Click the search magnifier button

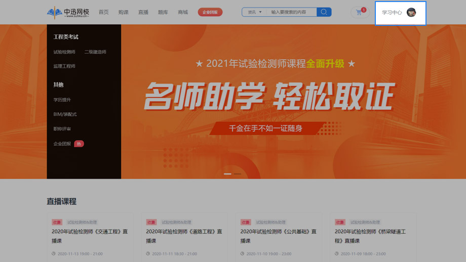[x=324, y=12]
